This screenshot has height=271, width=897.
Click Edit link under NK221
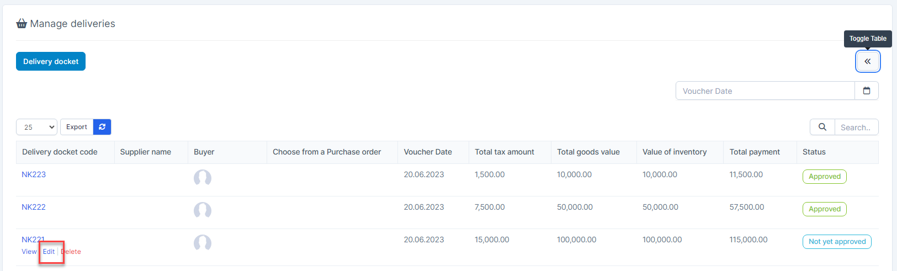point(49,252)
